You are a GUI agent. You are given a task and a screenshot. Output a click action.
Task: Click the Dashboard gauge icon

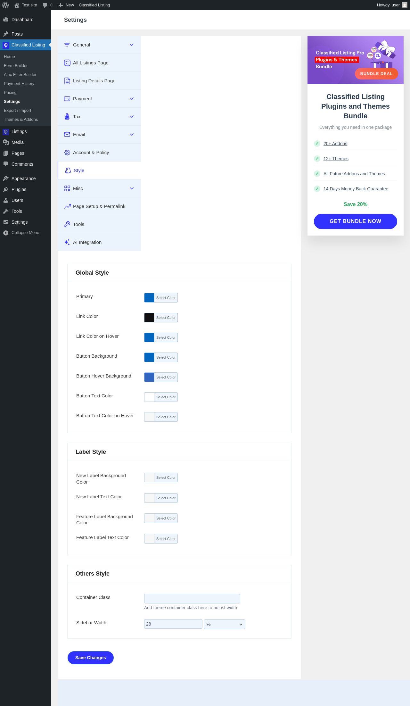[x=6, y=20]
